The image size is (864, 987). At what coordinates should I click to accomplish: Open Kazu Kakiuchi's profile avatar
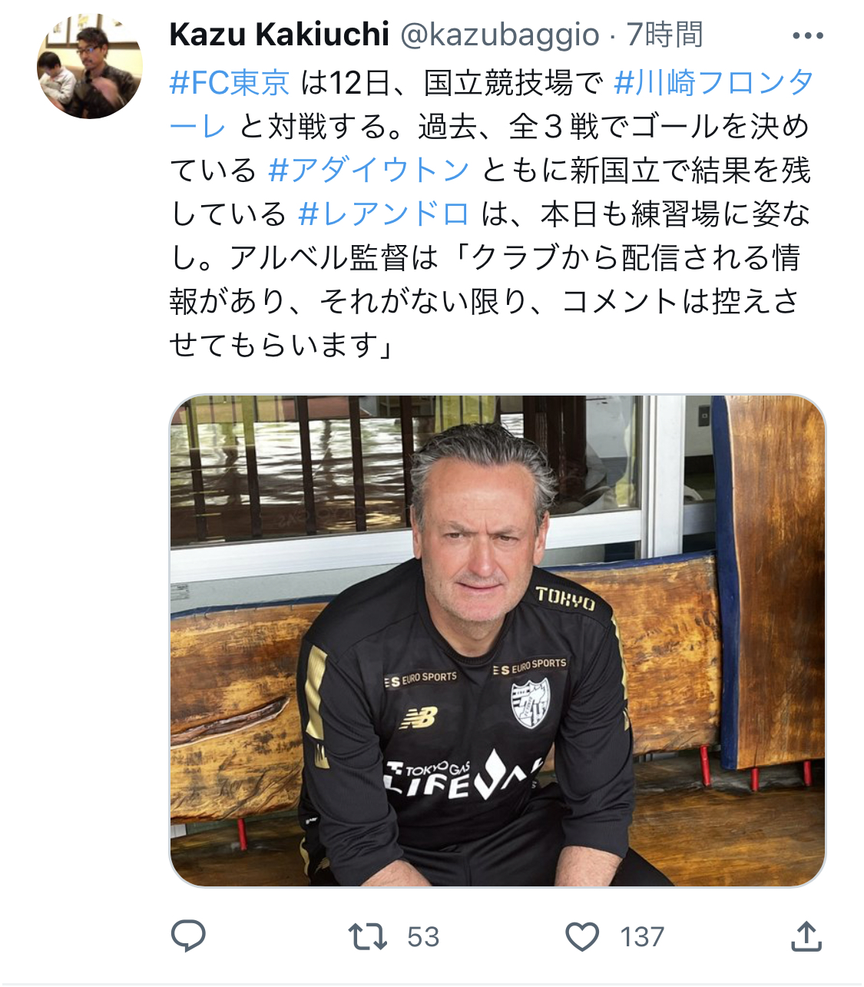(90, 66)
